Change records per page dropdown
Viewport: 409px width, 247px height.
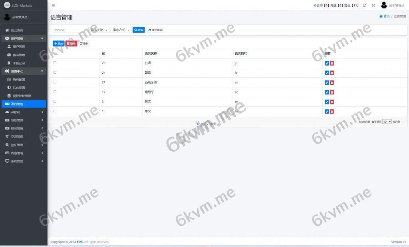coord(387,122)
